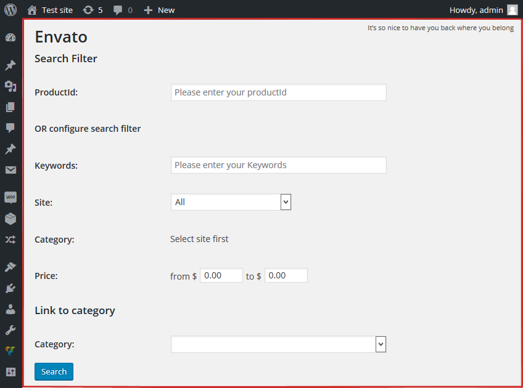The height and width of the screenshot is (388, 523).
Task: Click the Envato page heading
Action: tap(61, 36)
